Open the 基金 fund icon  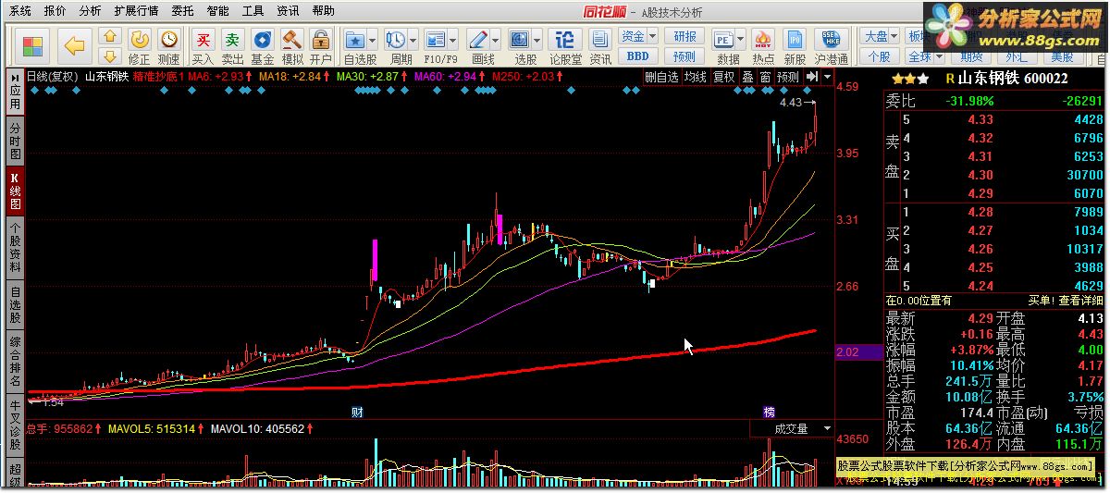click(x=262, y=40)
